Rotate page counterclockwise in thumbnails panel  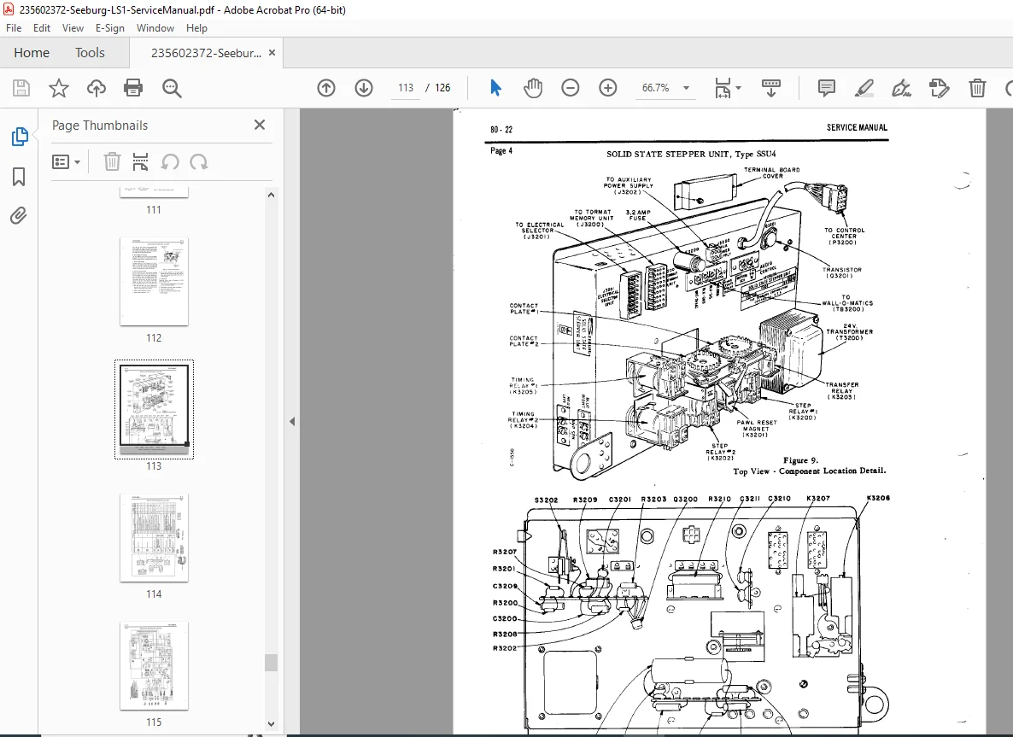[170, 161]
